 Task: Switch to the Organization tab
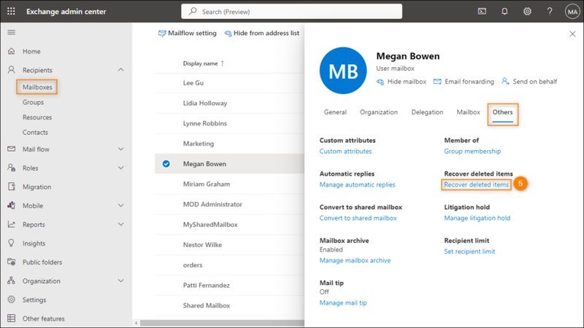coord(379,112)
